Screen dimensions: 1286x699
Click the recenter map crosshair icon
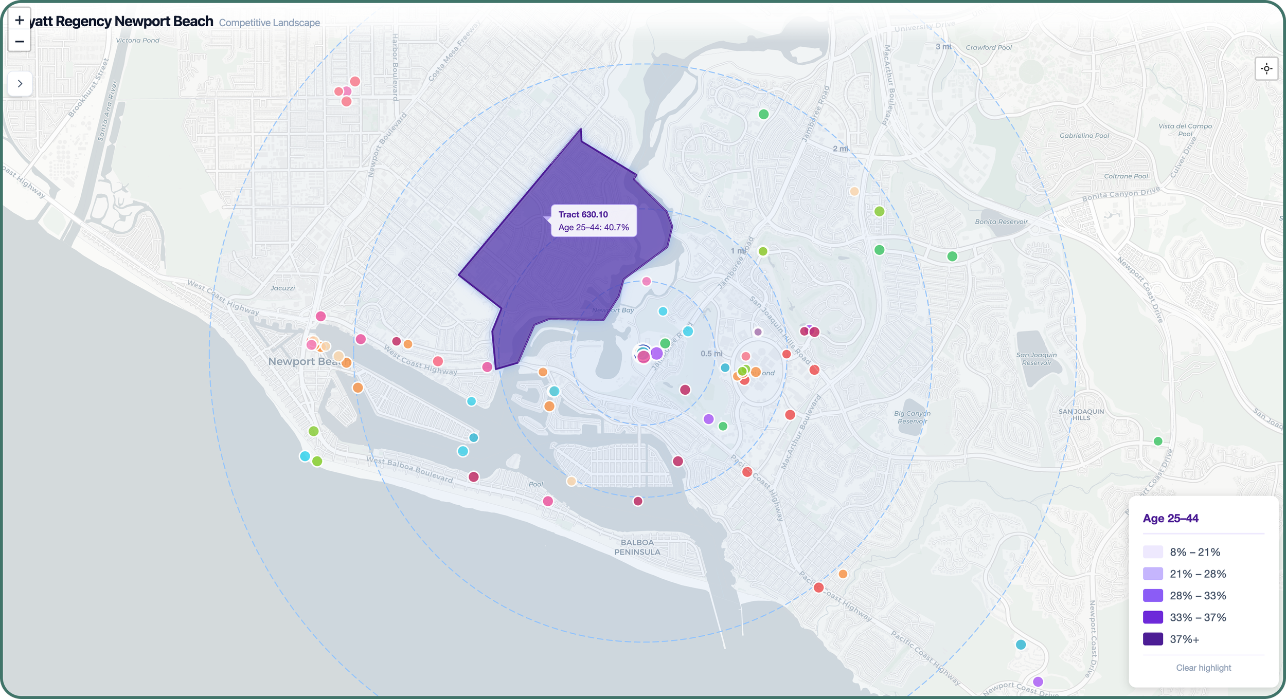tap(1266, 68)
